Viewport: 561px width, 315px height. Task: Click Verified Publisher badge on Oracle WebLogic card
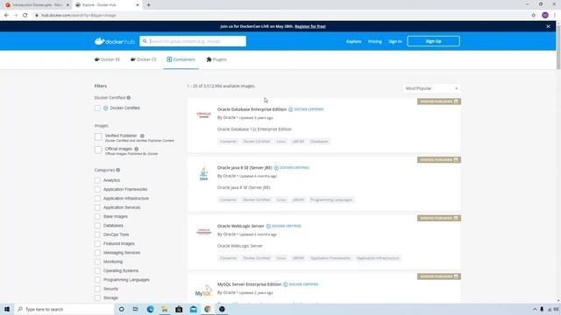[x=438, y=218]
